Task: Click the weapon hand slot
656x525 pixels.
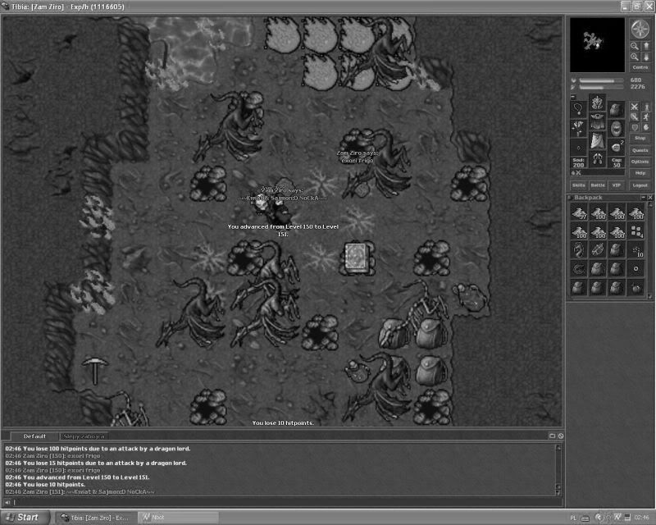Action: [579, 128]
